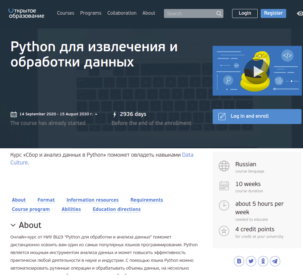Viewport: 303px width, 275px height.
Task: Share the course on Odnoklassniki
Action: [x=263, y=261]
